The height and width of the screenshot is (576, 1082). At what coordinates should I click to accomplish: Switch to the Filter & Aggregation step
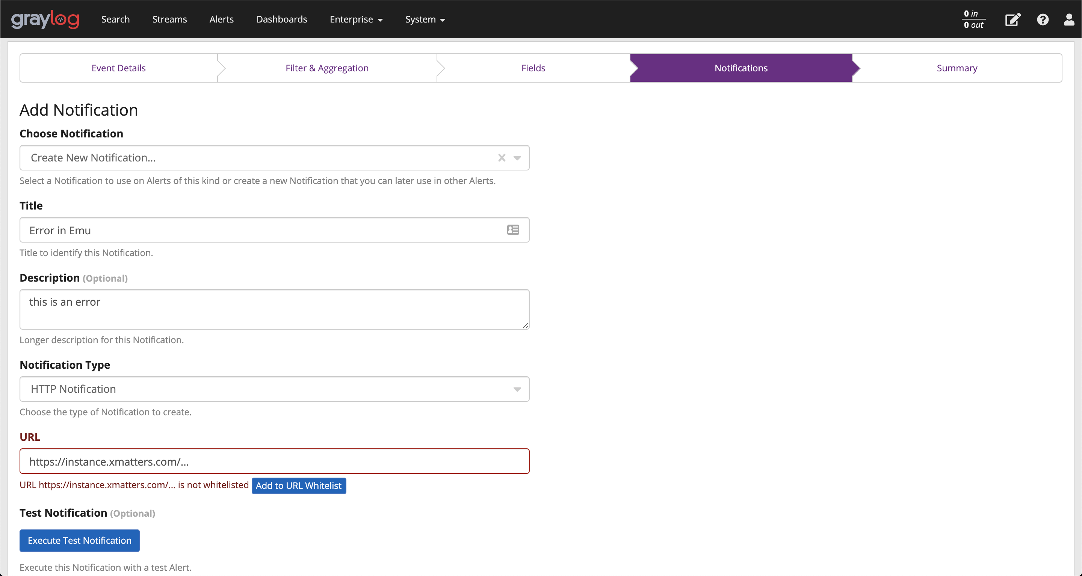327,68
